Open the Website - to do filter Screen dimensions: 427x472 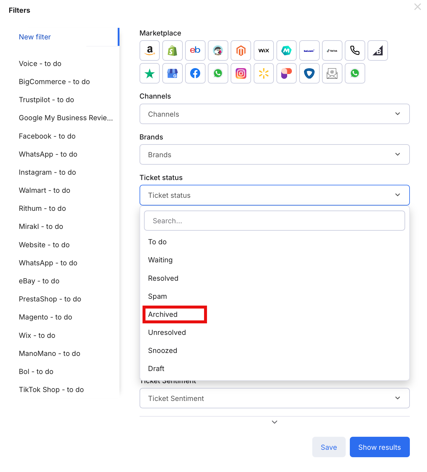44,245
